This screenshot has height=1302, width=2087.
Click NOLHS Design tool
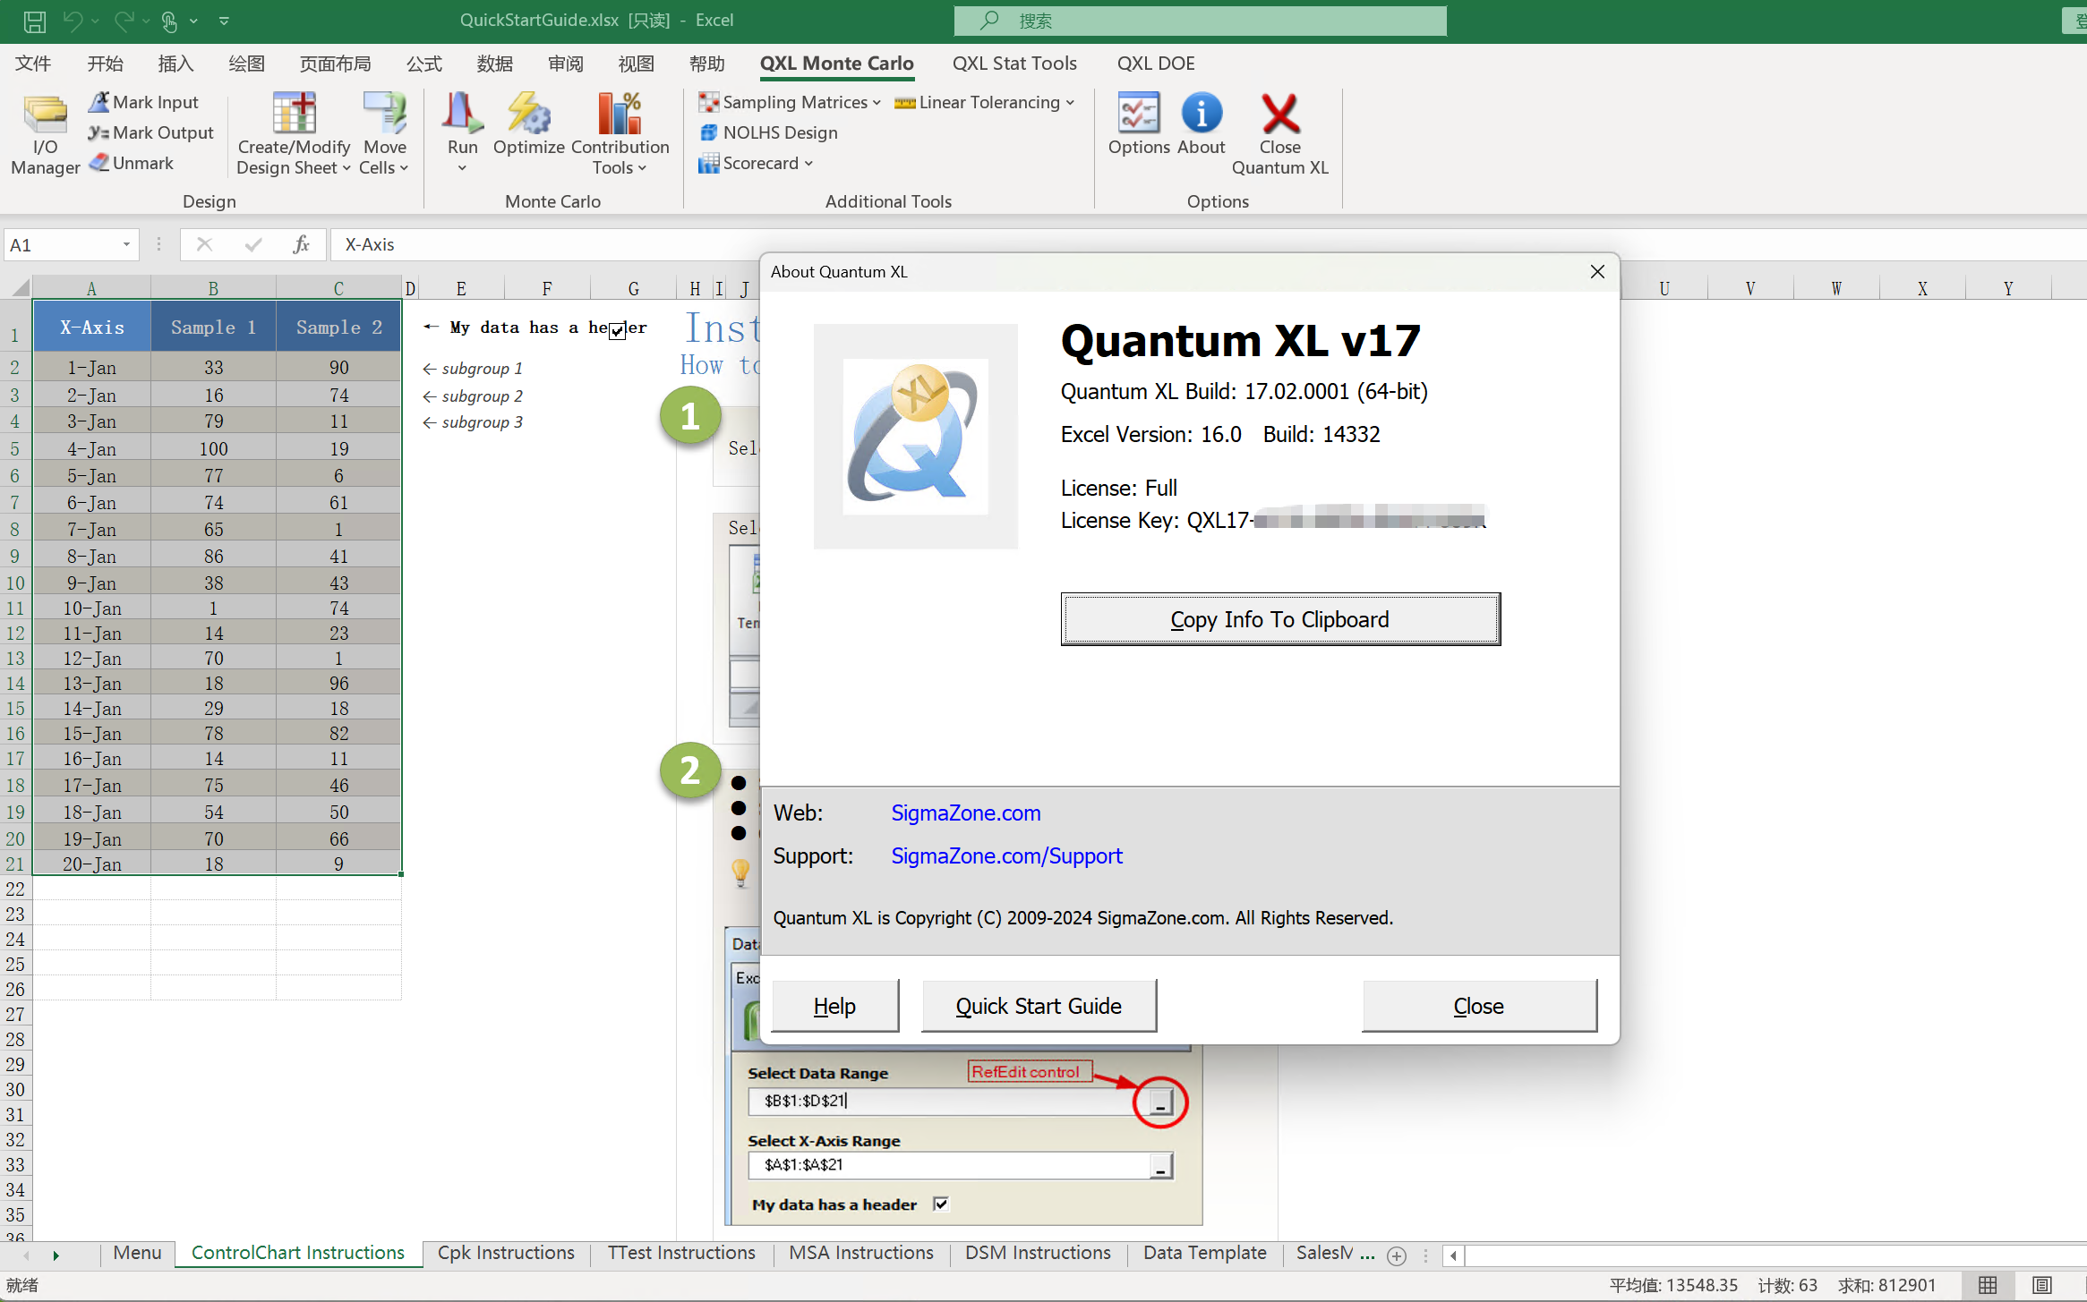point(768,132)
